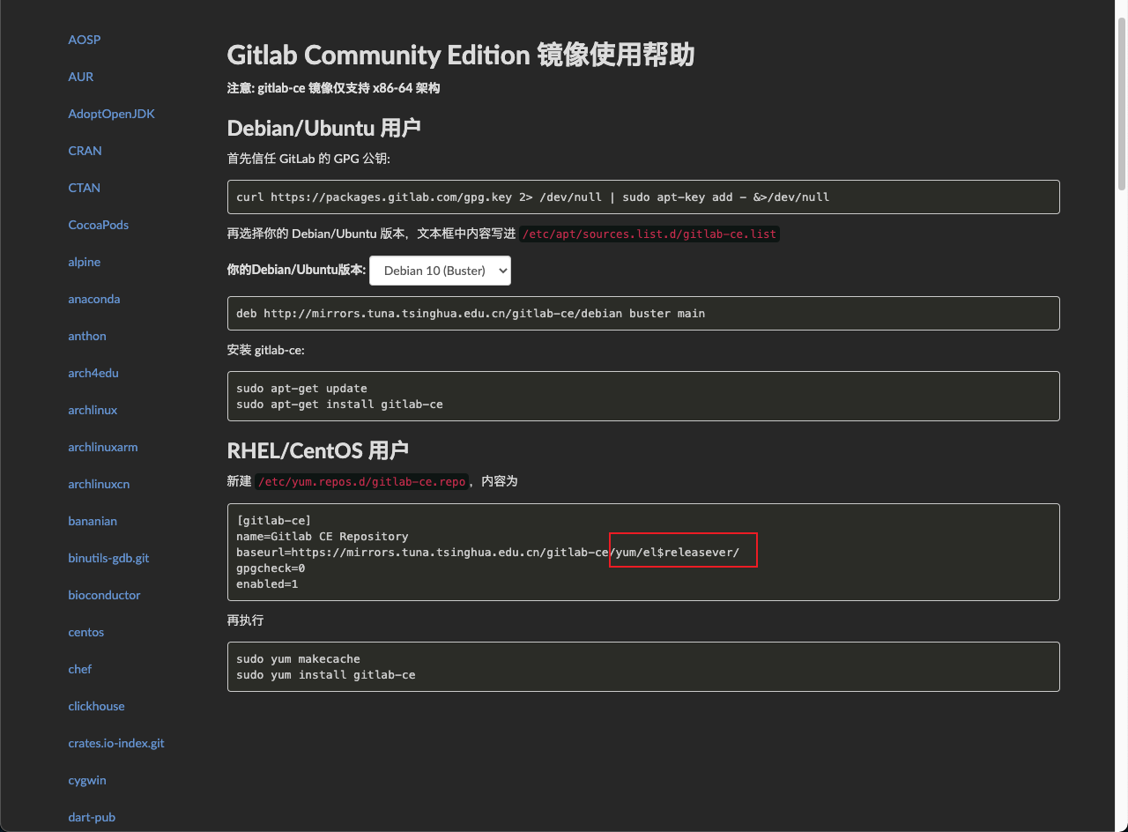Viewport: 1128px width, 832px height.
Task: Click the '[gitlab-ce]' config line
Action: tap(273, 520)
